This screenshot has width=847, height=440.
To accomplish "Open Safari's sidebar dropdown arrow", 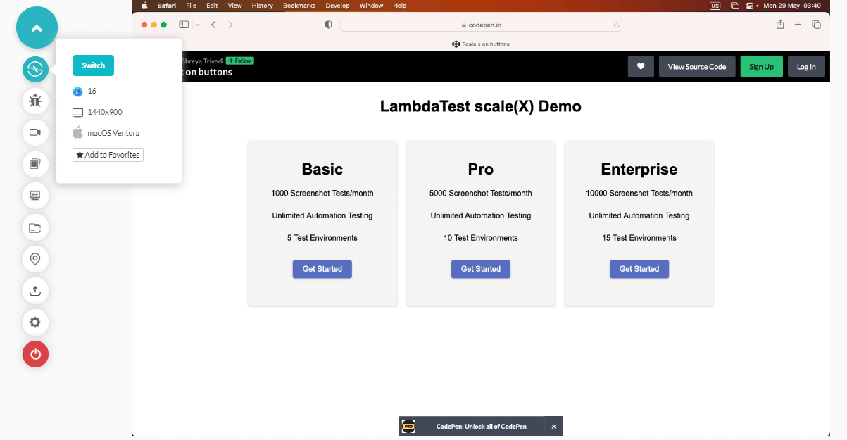I will (x=197, y=24).
